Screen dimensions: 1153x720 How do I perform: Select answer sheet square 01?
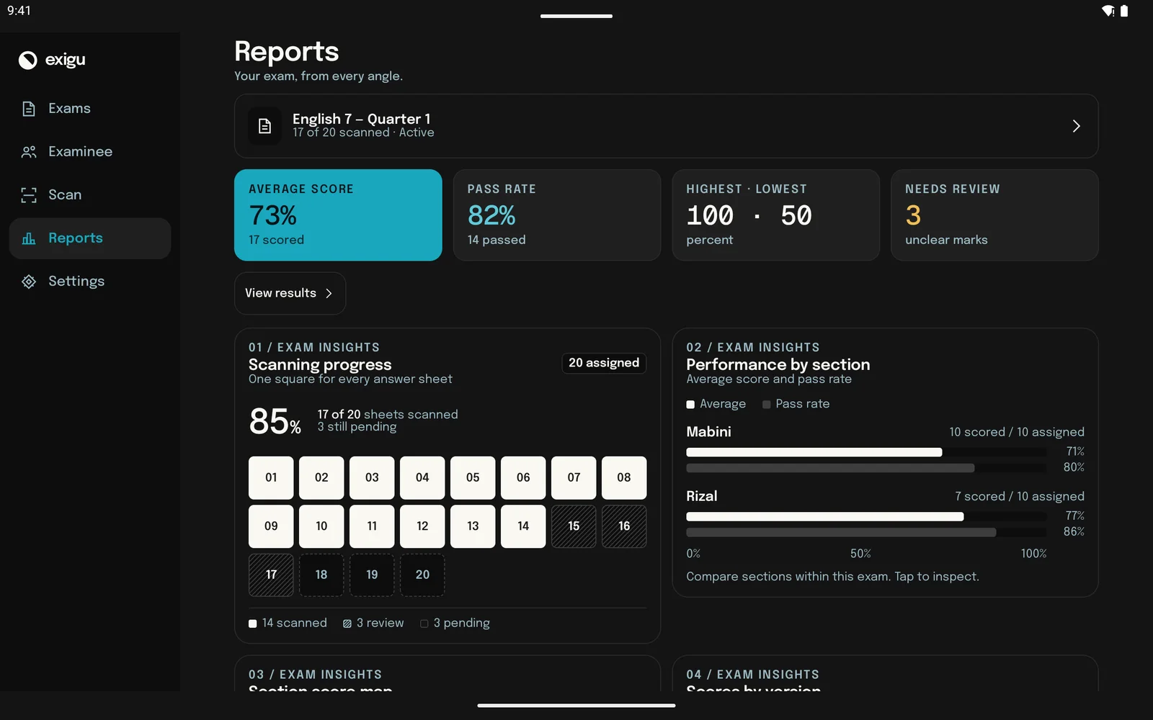[x=271, y=477]
